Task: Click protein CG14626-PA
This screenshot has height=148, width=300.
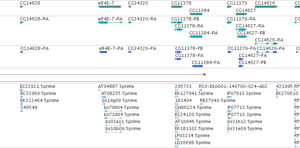Action: click(271, 49)
